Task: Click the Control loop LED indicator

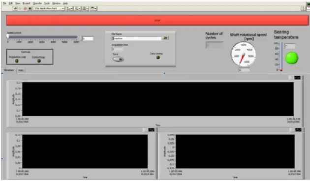Action: pyautogui.click(x=39, y=61)
